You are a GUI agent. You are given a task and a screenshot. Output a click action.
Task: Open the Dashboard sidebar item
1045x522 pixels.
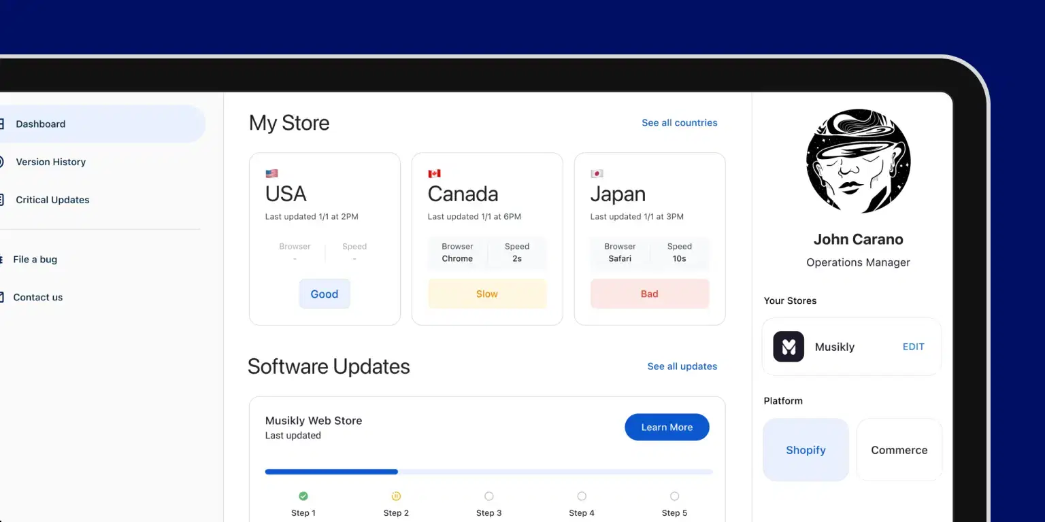102,124
